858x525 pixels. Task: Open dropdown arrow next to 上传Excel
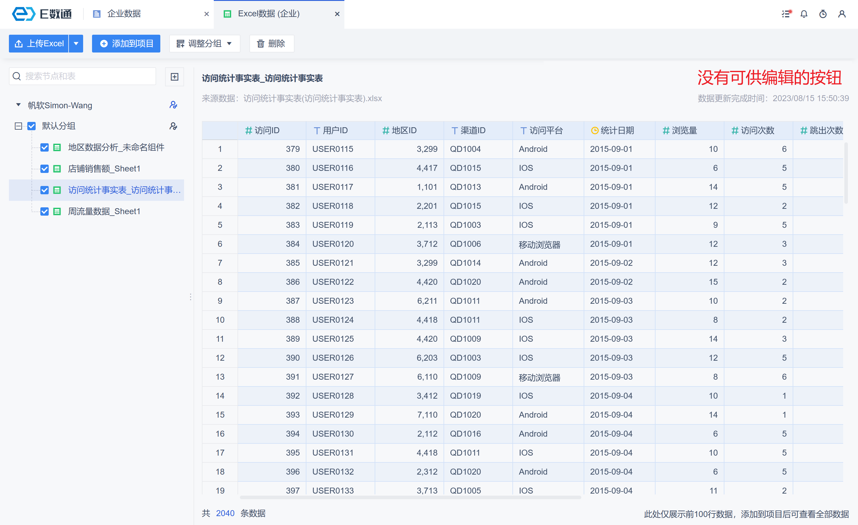(76, 44)
